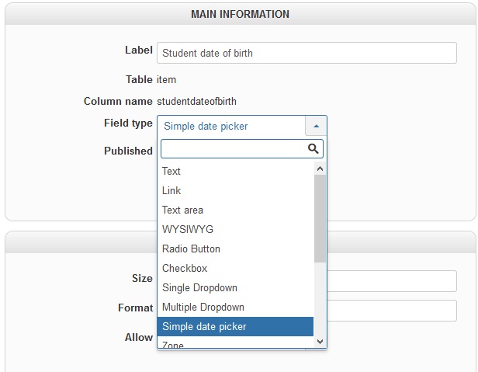Open the Simple date picker field type combo box

click(231, 126)
